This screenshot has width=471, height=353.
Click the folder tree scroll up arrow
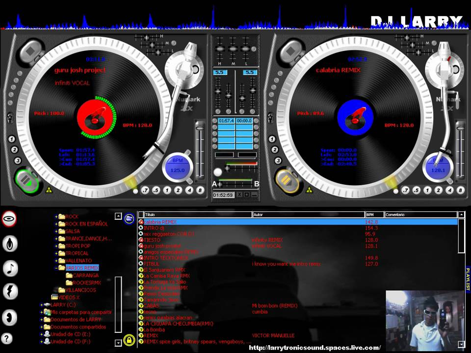(118, 216)
